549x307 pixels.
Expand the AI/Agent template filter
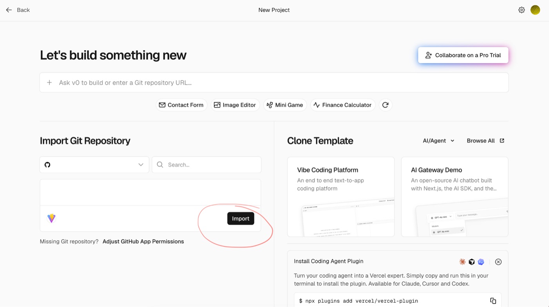(x=438, y=141)
